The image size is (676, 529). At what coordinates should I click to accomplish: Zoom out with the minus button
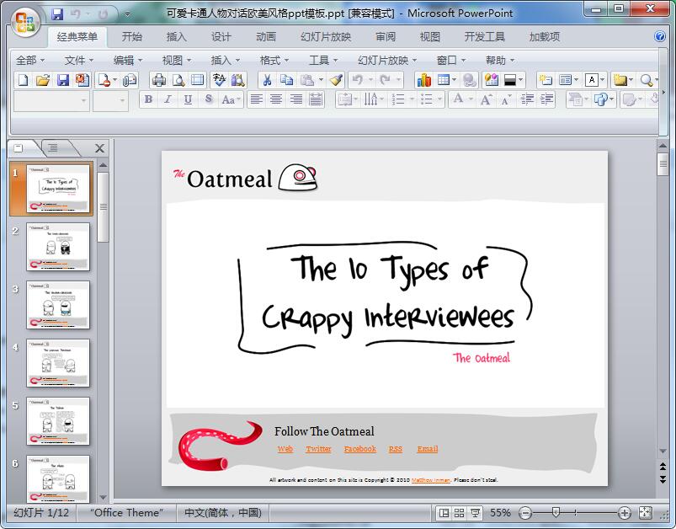pyautogui.click(x=525, y=513)
